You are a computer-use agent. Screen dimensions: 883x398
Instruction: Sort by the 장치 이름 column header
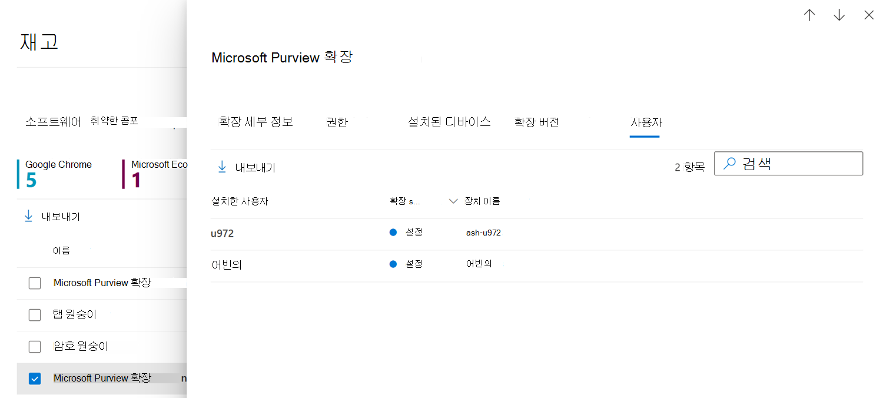click(482, 201)
